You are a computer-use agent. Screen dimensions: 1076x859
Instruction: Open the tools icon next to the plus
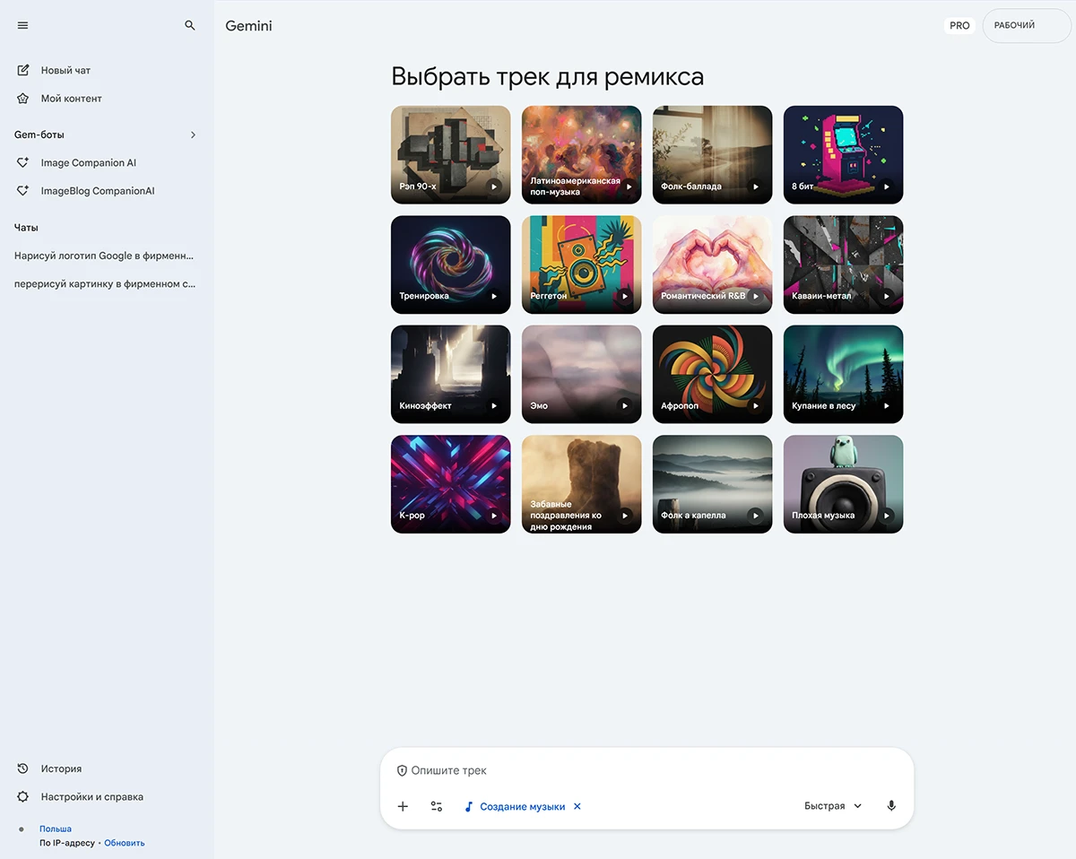tap(437, 806)
